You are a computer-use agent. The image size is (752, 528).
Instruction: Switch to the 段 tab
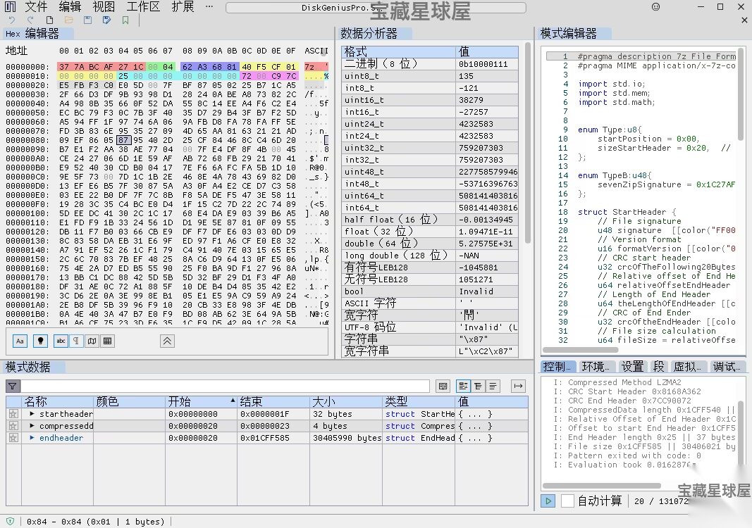[658, 367]
